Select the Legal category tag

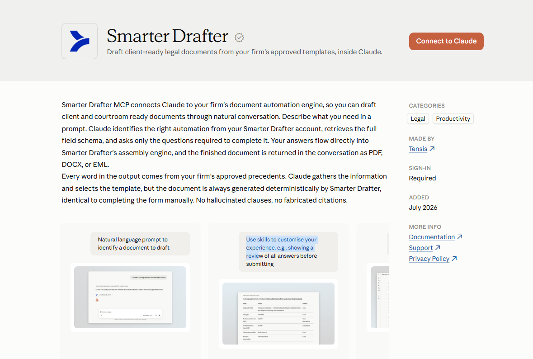418,118
